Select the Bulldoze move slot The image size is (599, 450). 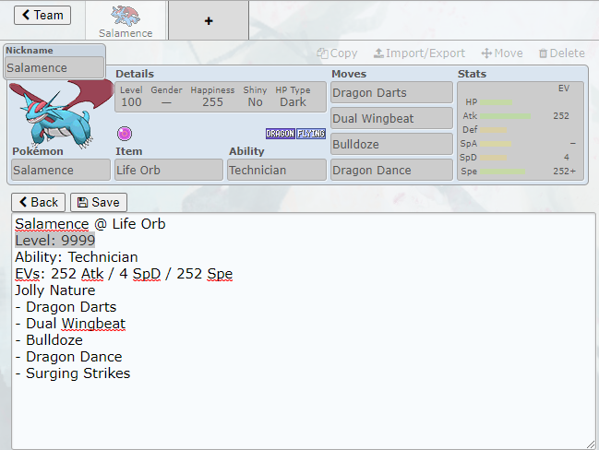coord(391,144)
